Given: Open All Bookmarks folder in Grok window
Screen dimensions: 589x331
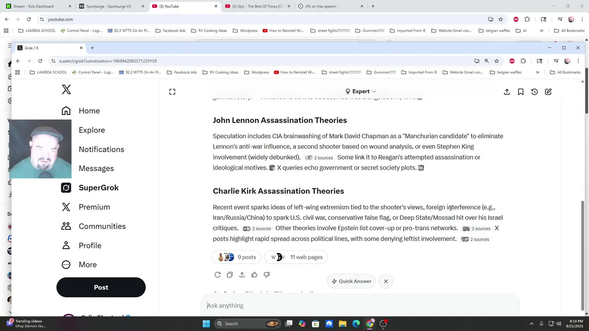Looking at the screenshot, I should point(565,72).
